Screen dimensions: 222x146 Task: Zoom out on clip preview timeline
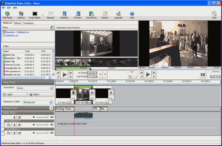[135, 77]
